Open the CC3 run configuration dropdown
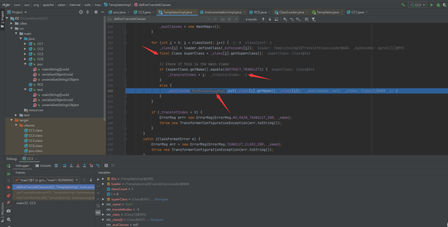Image resolution: width=448 pixels, height=227 pixels. coord(418,5)
